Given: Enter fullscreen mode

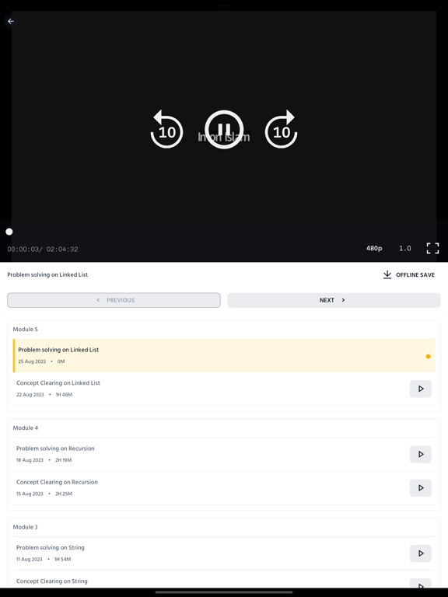Looking at the screenshot, I should click(432, 248).
